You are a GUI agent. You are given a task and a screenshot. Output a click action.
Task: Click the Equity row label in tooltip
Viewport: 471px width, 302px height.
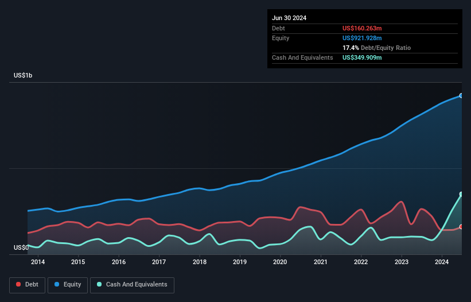pos(281,38)
